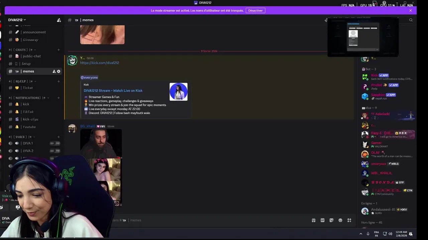Select member Andaluusssii-XI
The height and width of the screenshot is (240, 428).
pos(388,211)
